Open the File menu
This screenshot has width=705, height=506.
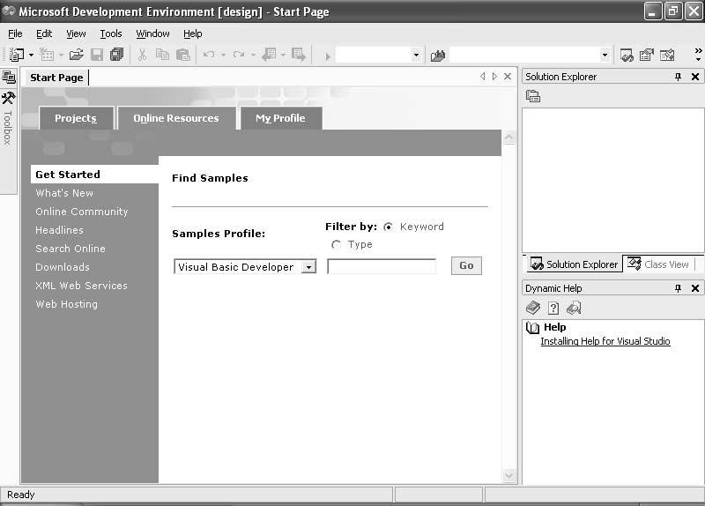15,33
